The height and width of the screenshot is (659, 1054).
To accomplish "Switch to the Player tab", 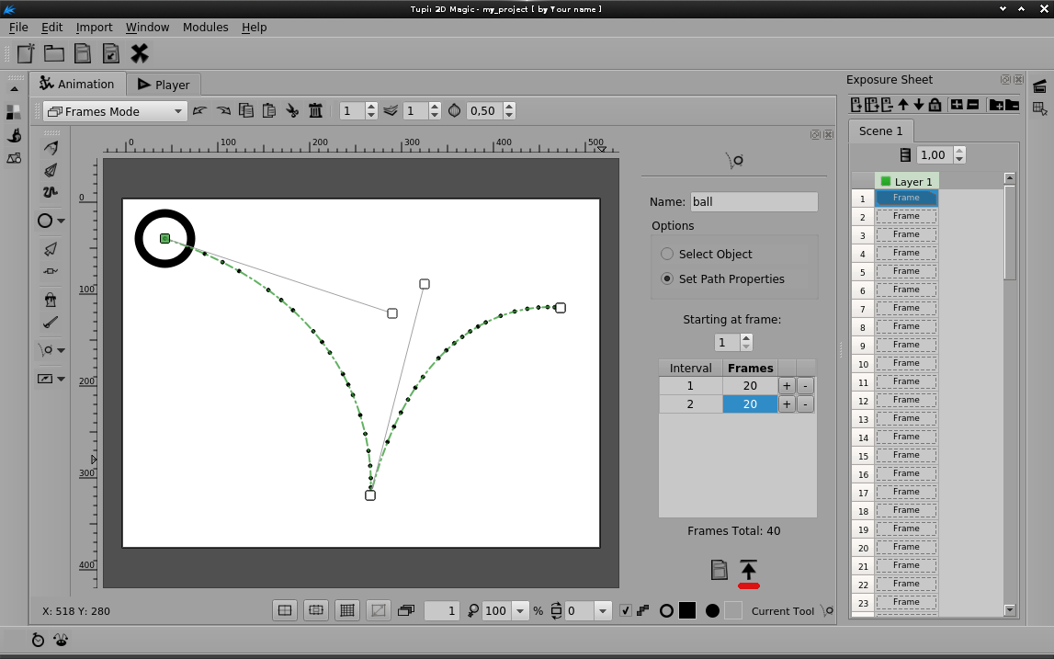I will 163,85.
